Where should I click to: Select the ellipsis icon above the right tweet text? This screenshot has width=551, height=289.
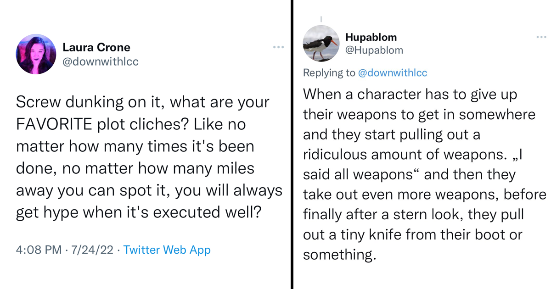tap(542, 37)
